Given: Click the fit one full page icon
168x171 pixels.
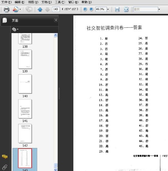Looking at the screenshot, I should click(126, 9).
